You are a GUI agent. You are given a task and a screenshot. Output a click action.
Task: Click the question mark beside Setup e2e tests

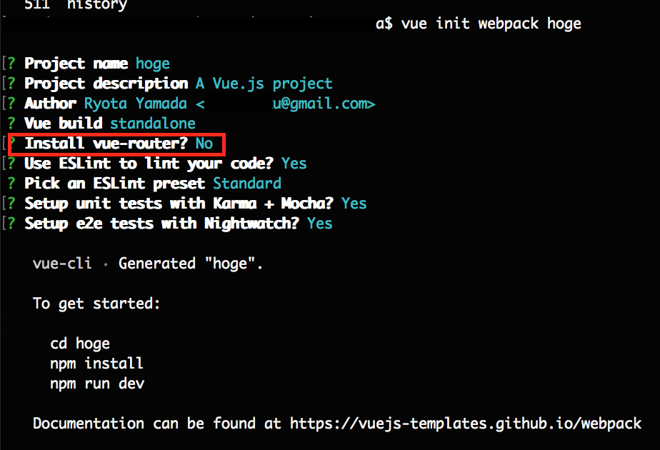pyautogui.click(x=11, y=224)
